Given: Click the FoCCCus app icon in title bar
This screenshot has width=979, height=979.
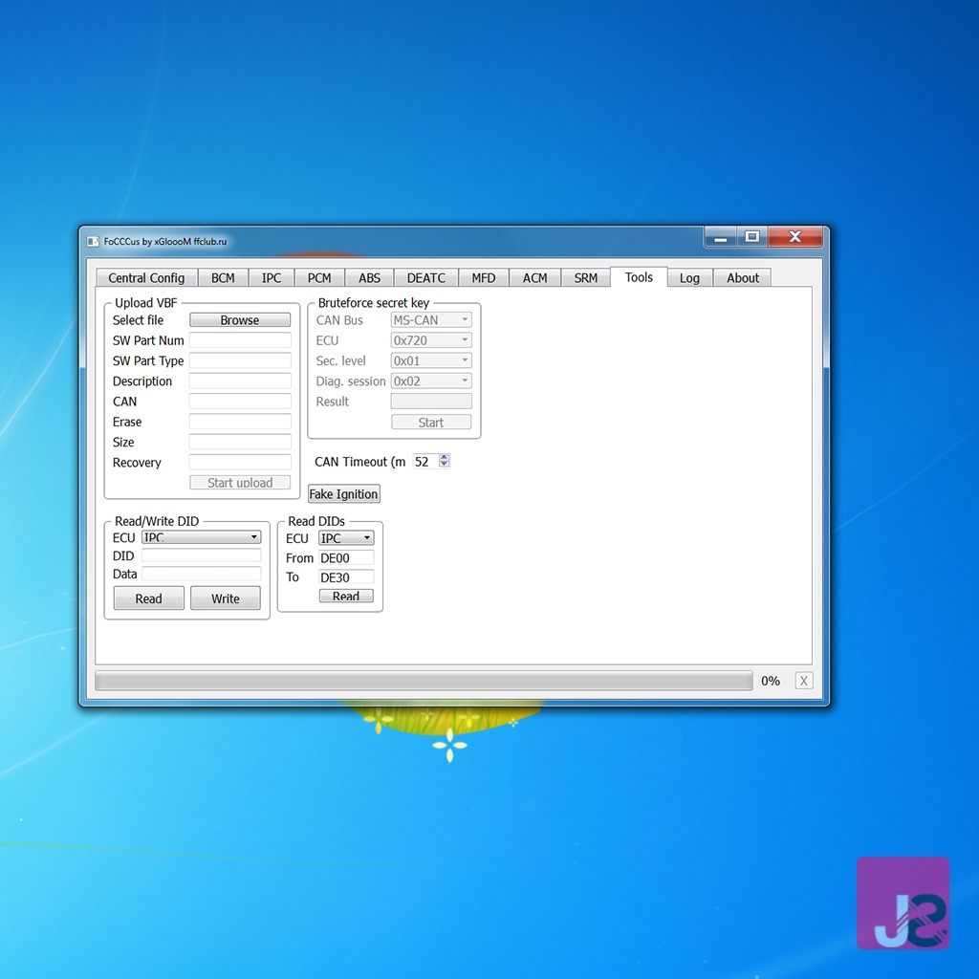Looking at the screenshot, I should click(x=93, y=242).
